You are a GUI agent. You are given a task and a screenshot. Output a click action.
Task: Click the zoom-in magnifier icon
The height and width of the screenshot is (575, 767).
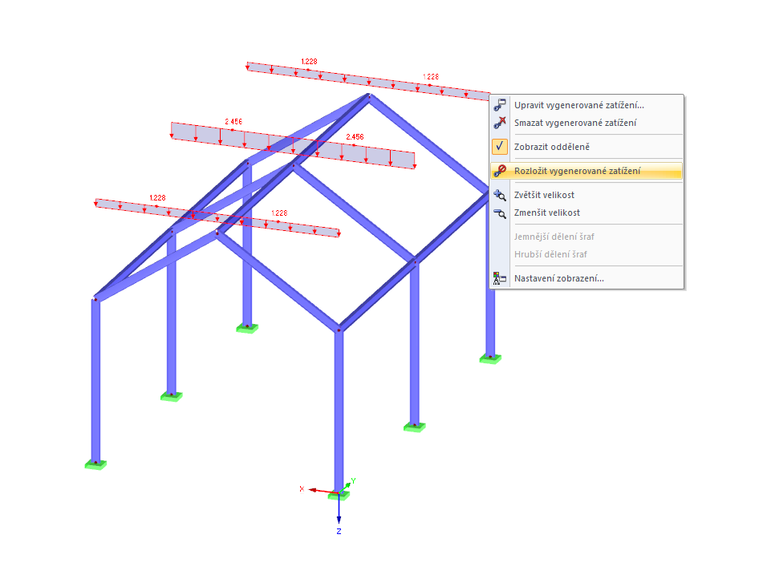pyautogui.click(x=499, y=195)
